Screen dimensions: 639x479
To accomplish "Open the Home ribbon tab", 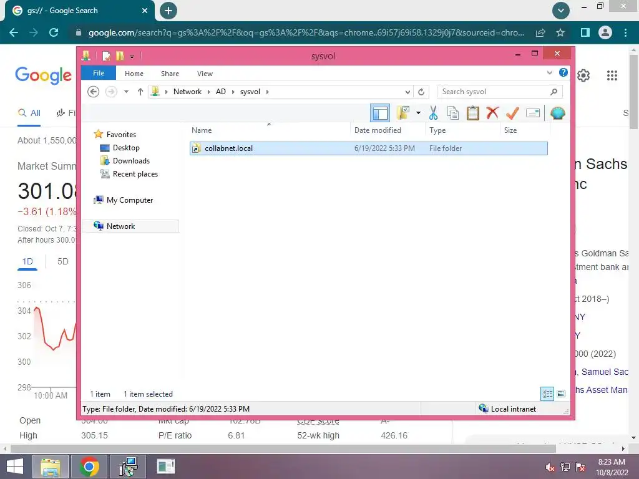I will 134,74.
